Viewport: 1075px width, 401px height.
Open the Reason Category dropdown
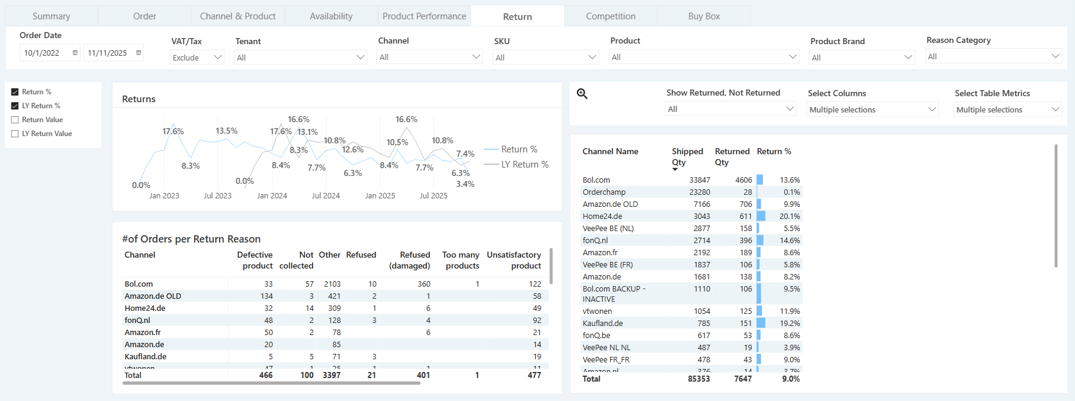993,56
